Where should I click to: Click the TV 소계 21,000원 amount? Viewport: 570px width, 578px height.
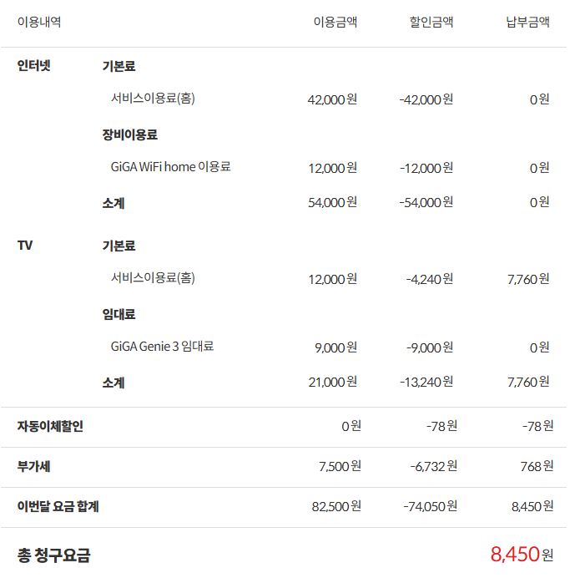[333, 382]
